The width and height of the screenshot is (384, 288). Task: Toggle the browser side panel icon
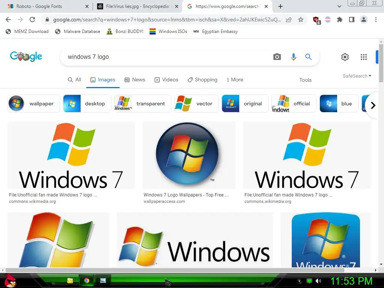click(x=352, y=19)
